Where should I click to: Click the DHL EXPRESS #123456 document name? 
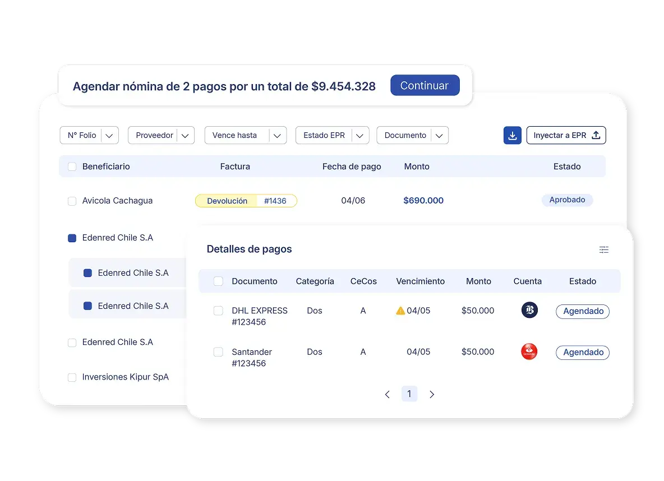tap(260, 316)
